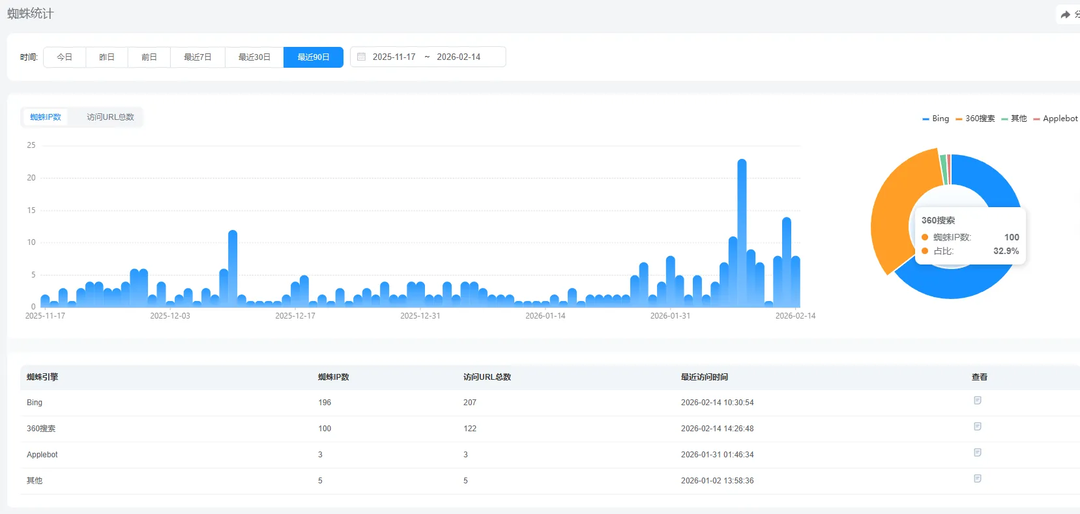Image resolution: width=1080 pixels, height=514 pixels.
Task: Toggle Bing series in chart legend
Action: [x=936, y=119]
